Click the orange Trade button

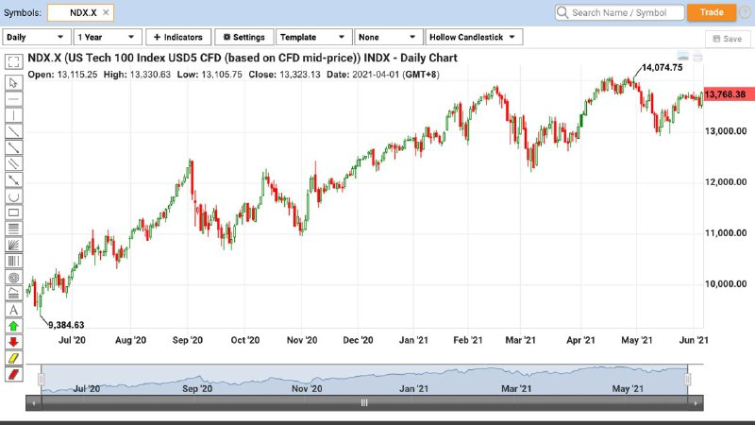[712, 12]
